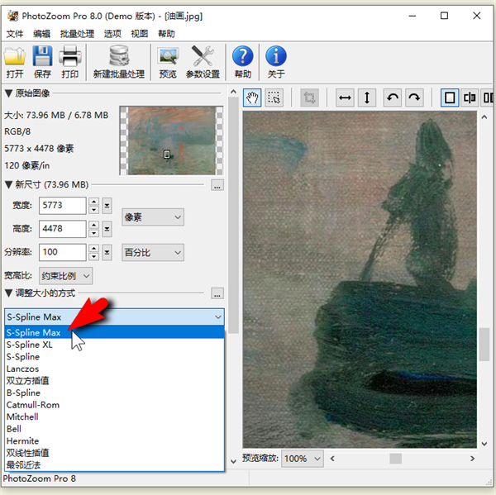
Task: Increase width with the up stepper
Action: [x=94, y=202]
